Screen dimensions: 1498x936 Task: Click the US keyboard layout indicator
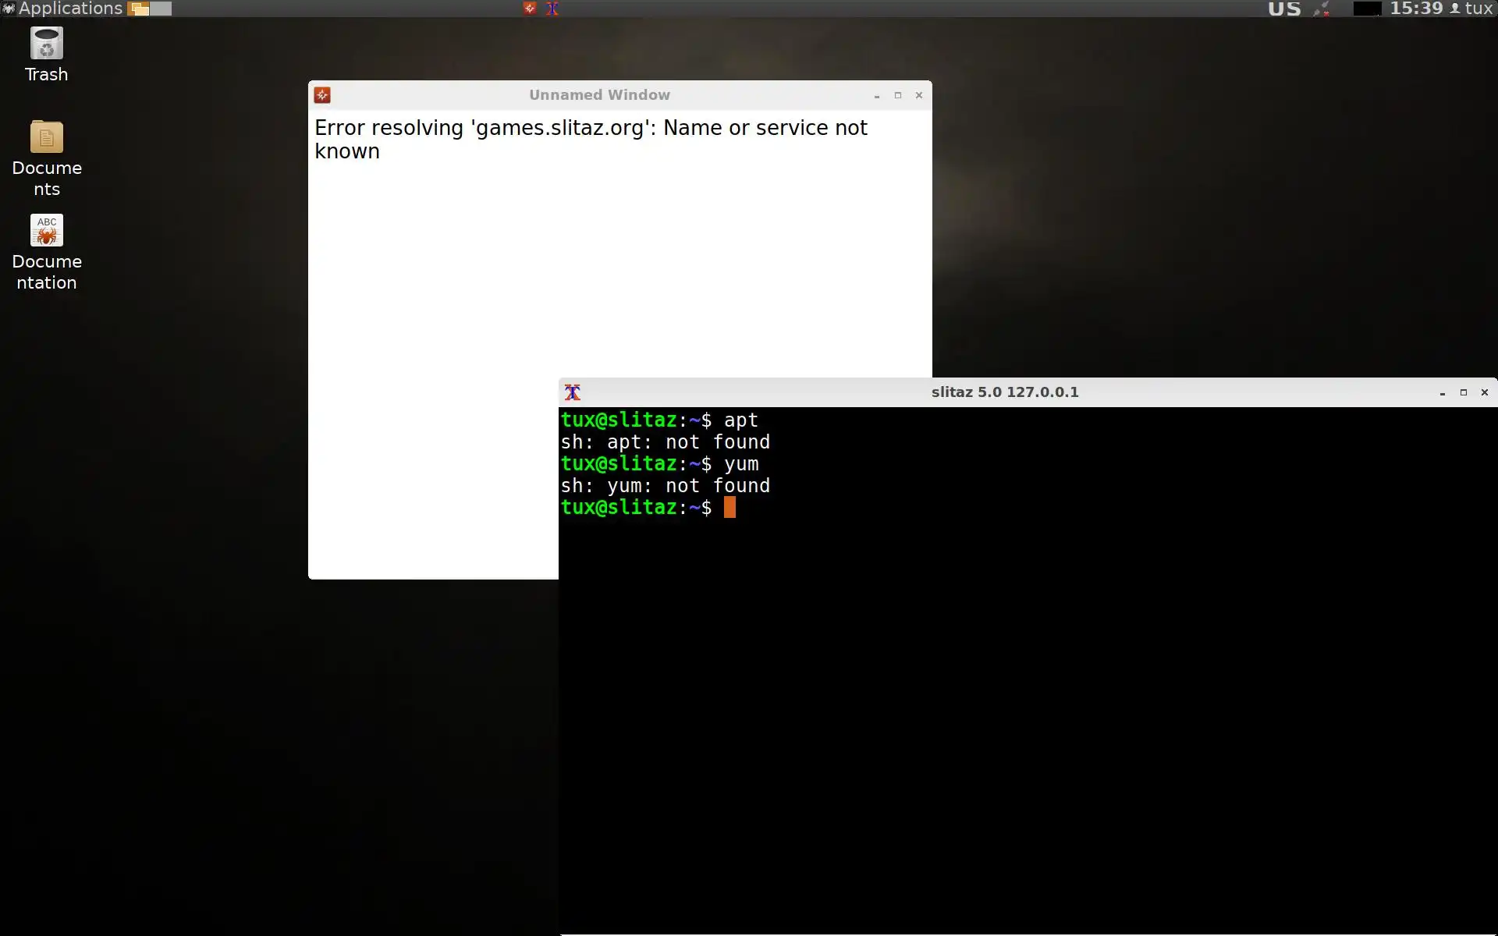tap(1284, 9)
